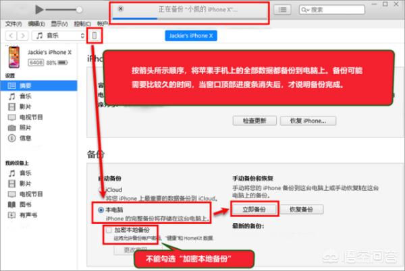Adjust the volume slider knob
405x271 pixels.
[x=79, y=10]
